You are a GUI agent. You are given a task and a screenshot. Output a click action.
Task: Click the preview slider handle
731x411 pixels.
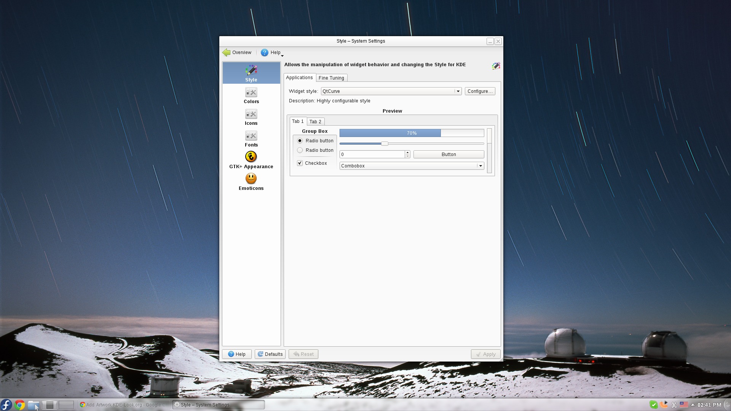385,143
